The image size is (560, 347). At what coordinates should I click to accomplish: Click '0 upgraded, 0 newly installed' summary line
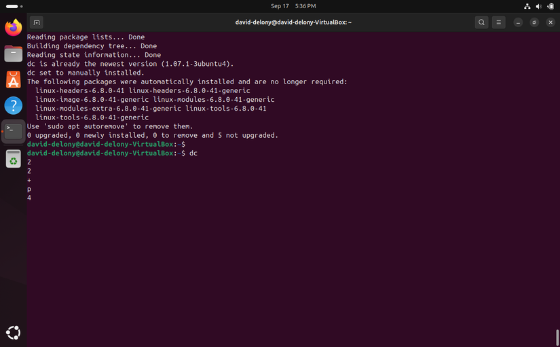tap(153, 135)
